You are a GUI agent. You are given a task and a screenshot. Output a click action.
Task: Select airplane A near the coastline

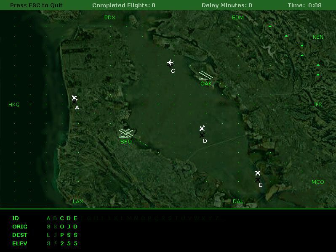[74, 98]
